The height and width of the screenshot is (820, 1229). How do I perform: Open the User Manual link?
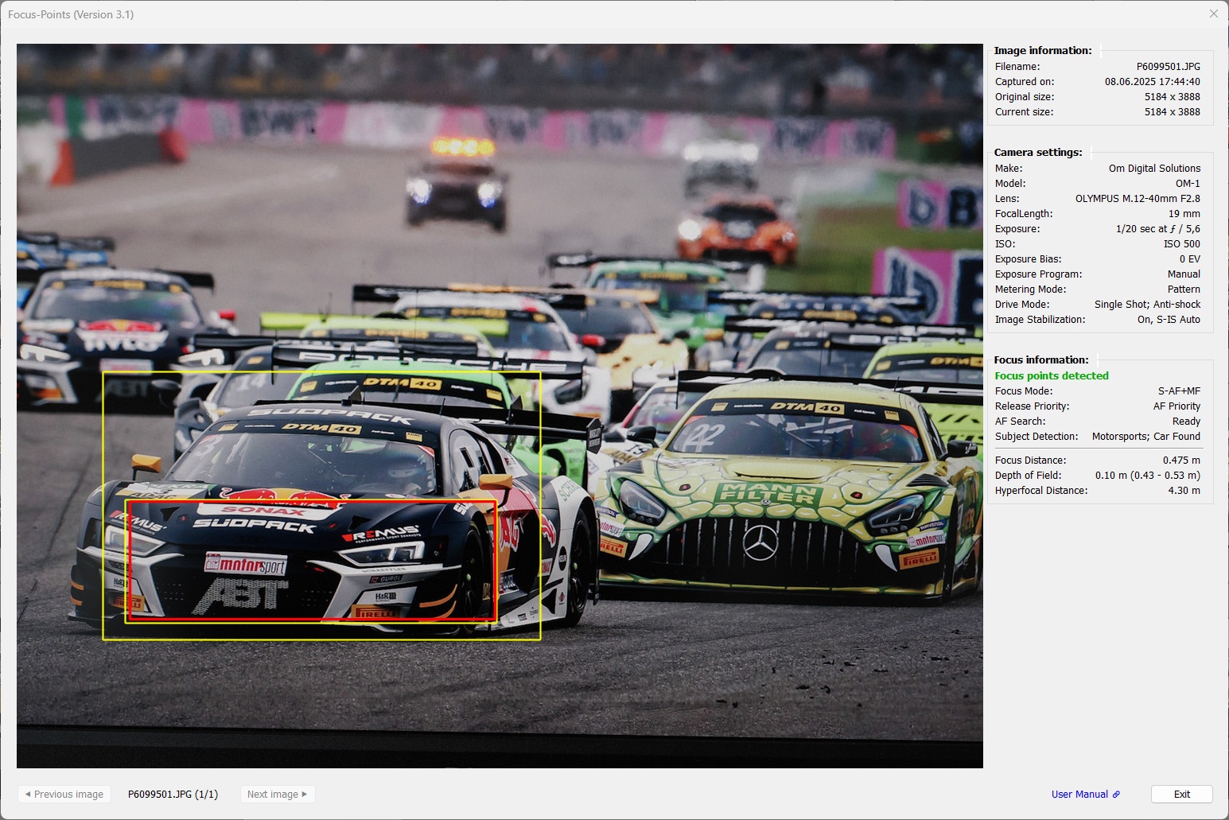click(x=1079, y=794)
